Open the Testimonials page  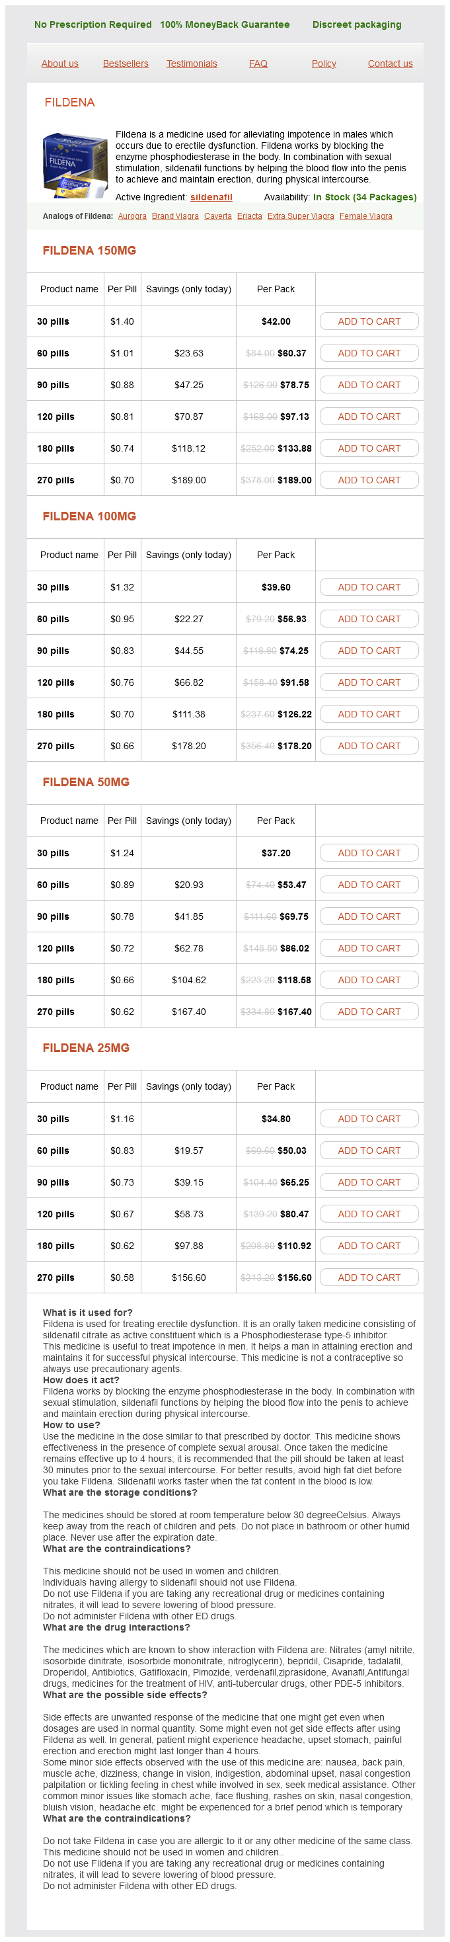(x=192, y=64)
